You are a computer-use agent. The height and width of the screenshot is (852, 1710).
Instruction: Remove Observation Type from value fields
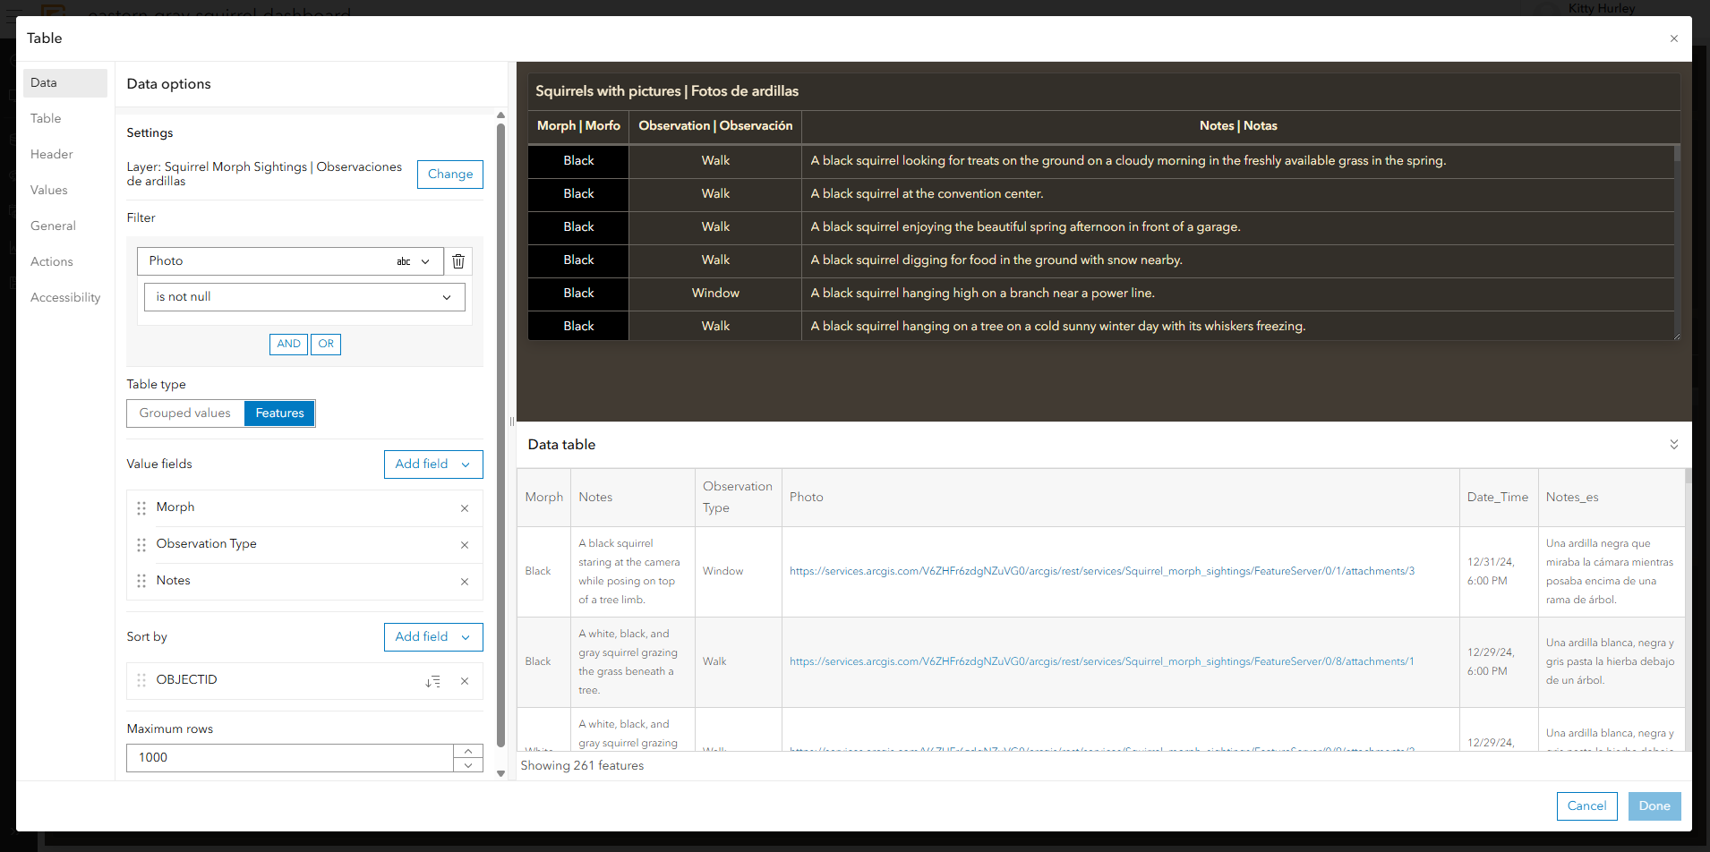point(465,545)
